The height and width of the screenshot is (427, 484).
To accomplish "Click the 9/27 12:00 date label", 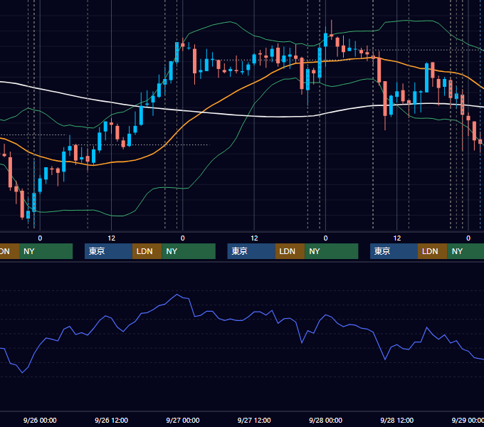I will pos(254,420).
